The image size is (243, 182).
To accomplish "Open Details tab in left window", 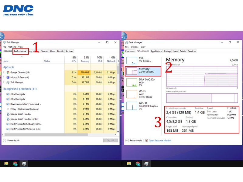I will coord(60,51).
